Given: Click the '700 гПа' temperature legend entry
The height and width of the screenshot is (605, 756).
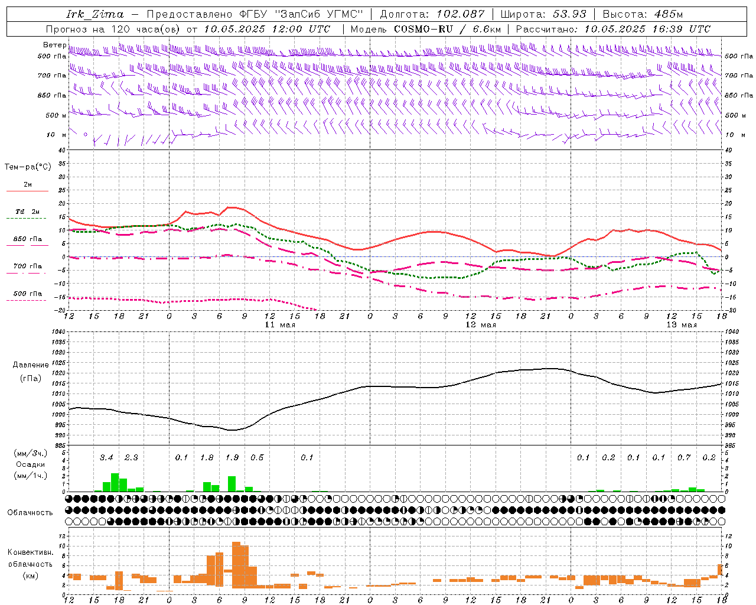Looking at the screenshot, I should 27,266.
